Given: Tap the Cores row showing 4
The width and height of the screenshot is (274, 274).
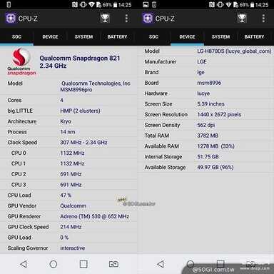Looking at the screenshot, I should pos(68,100).
